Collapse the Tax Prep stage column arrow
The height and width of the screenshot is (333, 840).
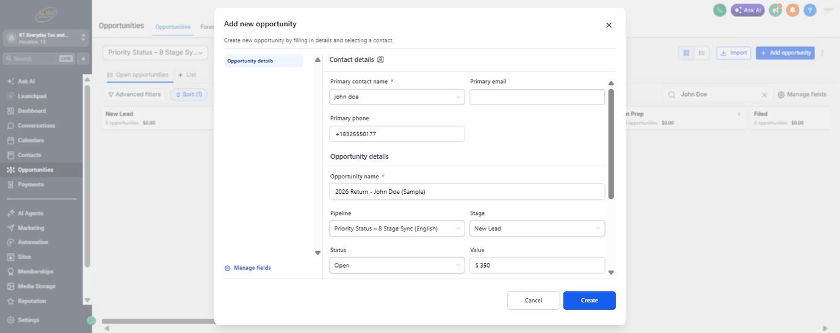pos(739,114)
